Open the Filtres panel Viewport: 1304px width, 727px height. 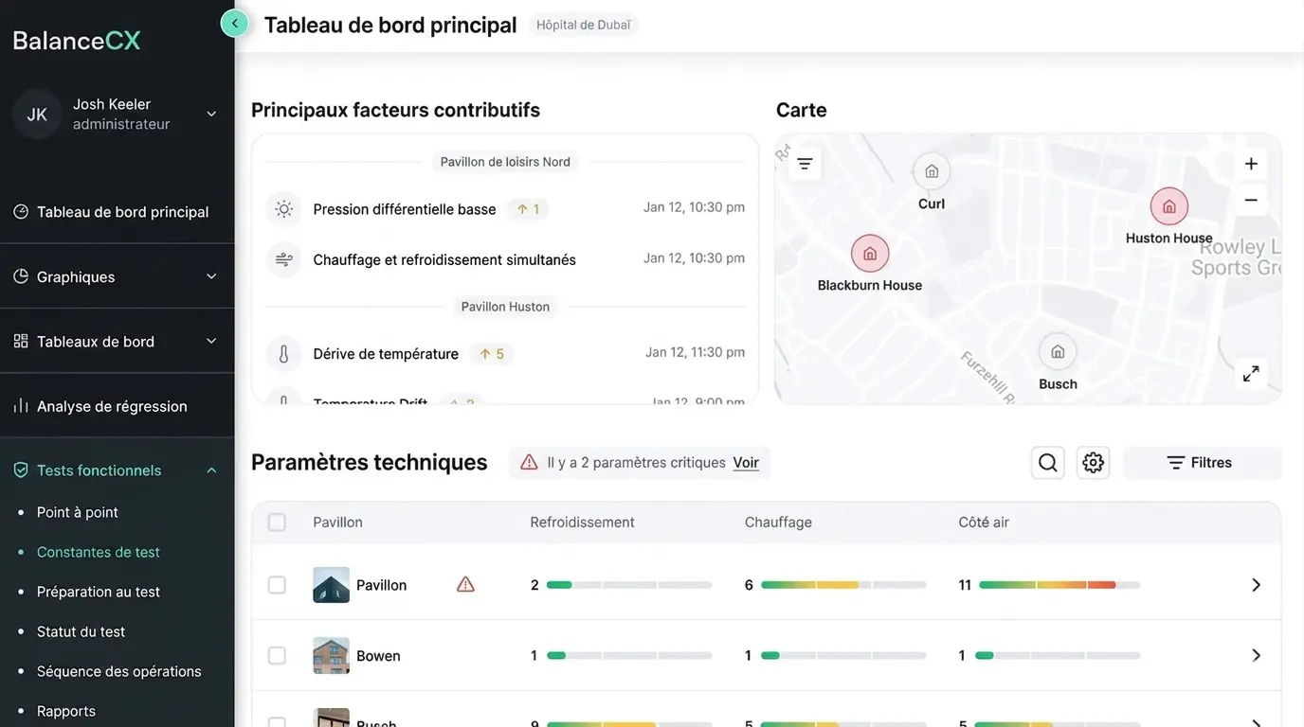1202,462
